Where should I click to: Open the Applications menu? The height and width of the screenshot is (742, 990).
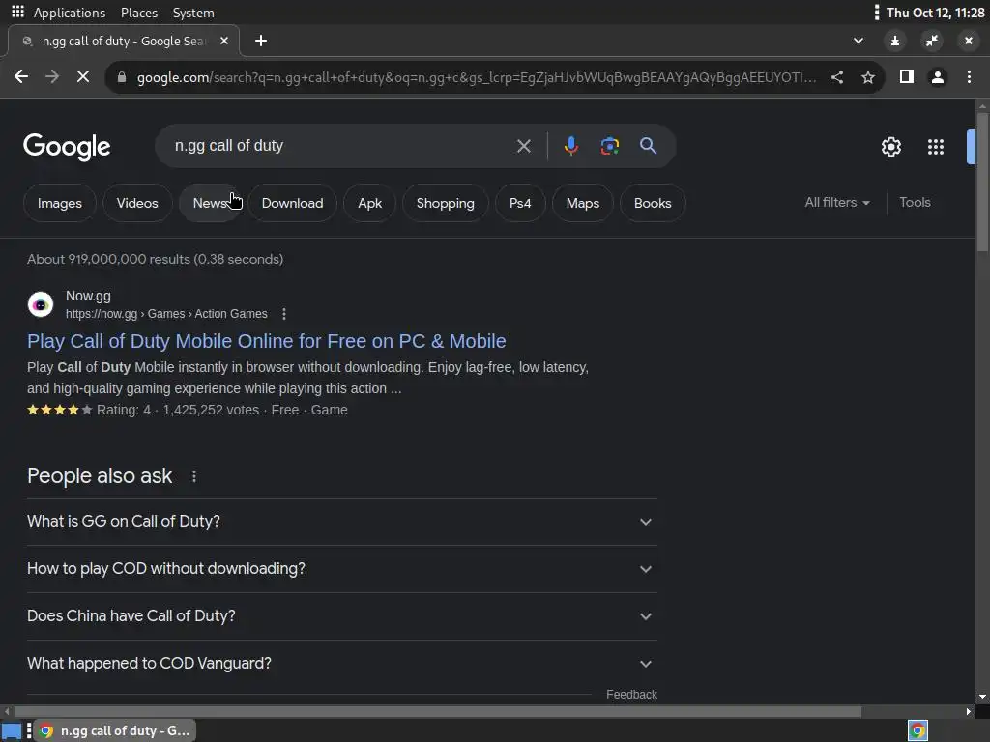pyautogui.click(x=70, y=13)
